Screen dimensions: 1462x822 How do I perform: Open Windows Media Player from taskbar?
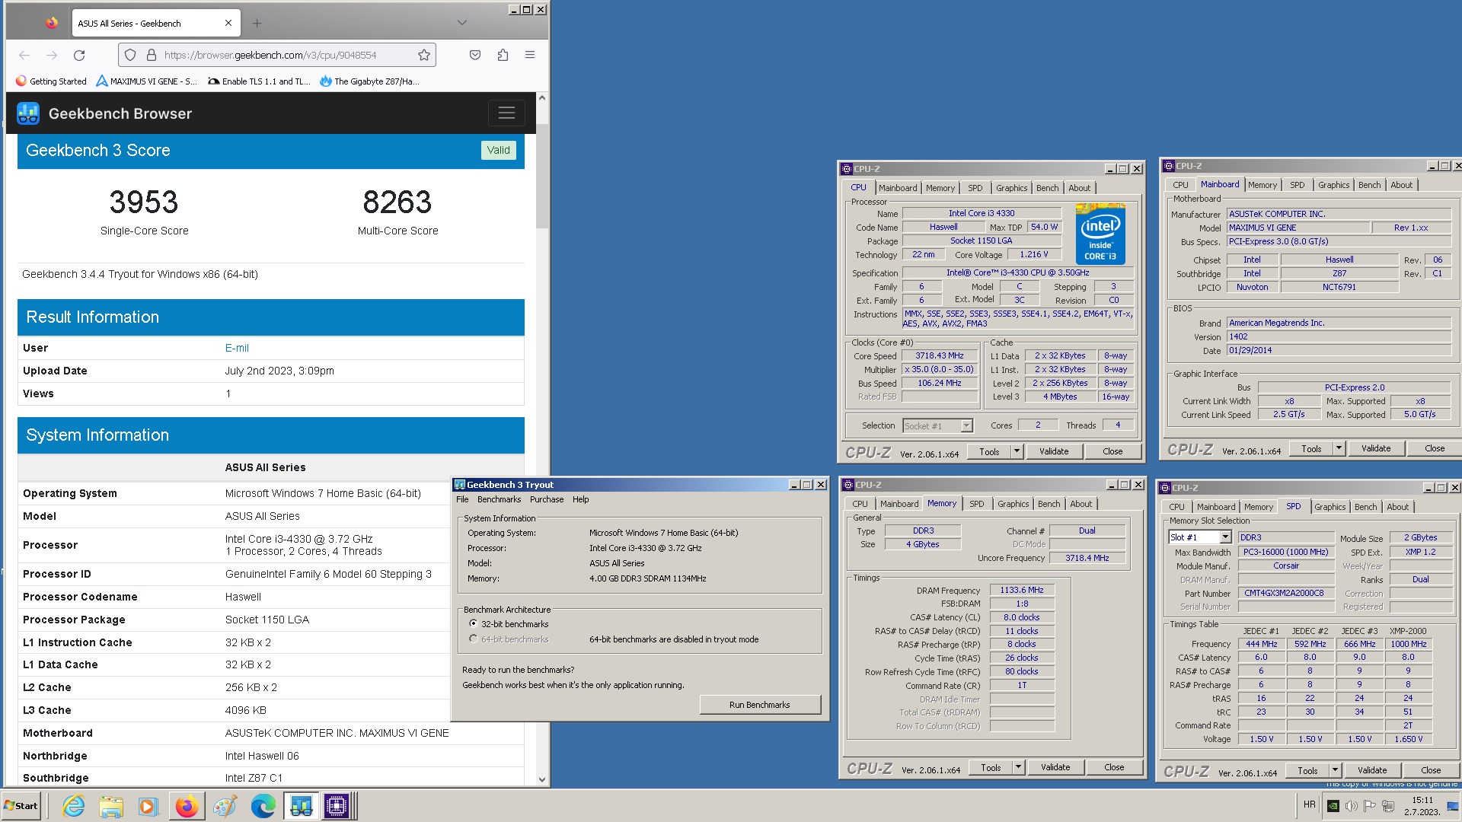[x=148, y=806]
